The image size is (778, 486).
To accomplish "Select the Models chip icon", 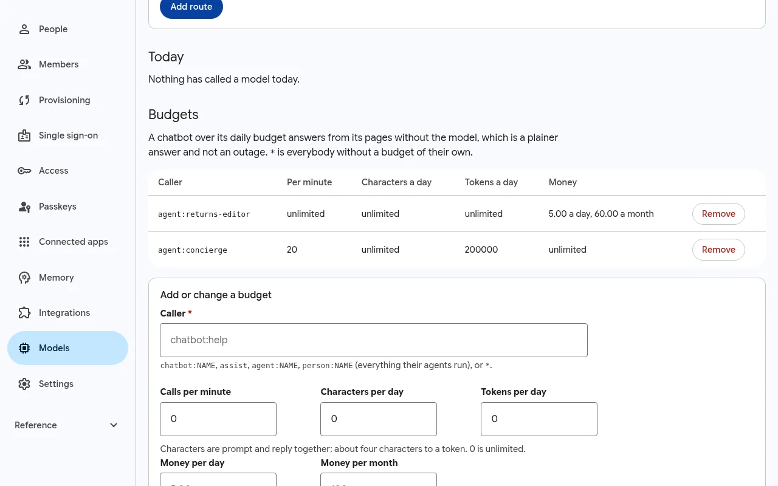I will (24, 348).
